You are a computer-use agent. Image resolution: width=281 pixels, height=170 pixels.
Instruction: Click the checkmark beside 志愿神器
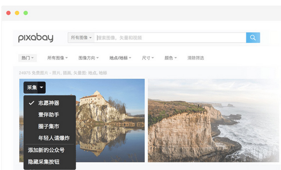pyautogui.click(x=31, y=103)
